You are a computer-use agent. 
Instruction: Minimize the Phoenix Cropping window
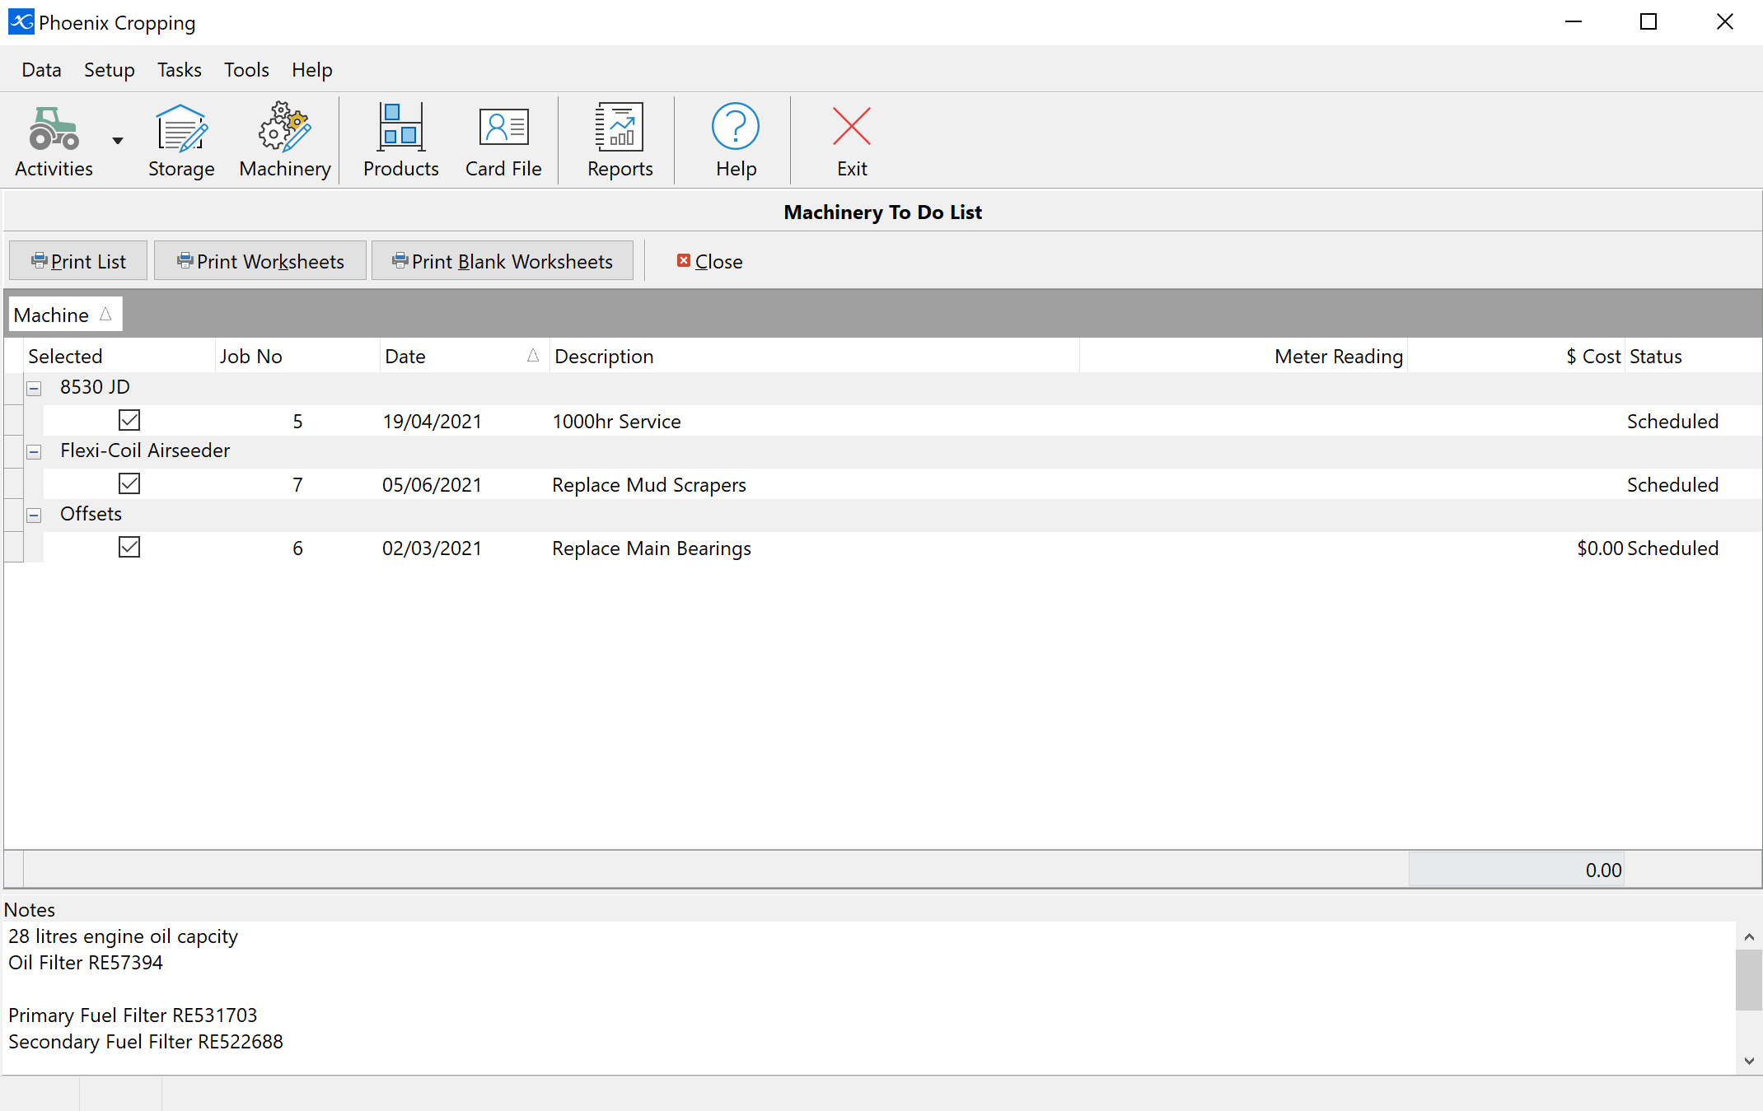[x=1574, y=22]
